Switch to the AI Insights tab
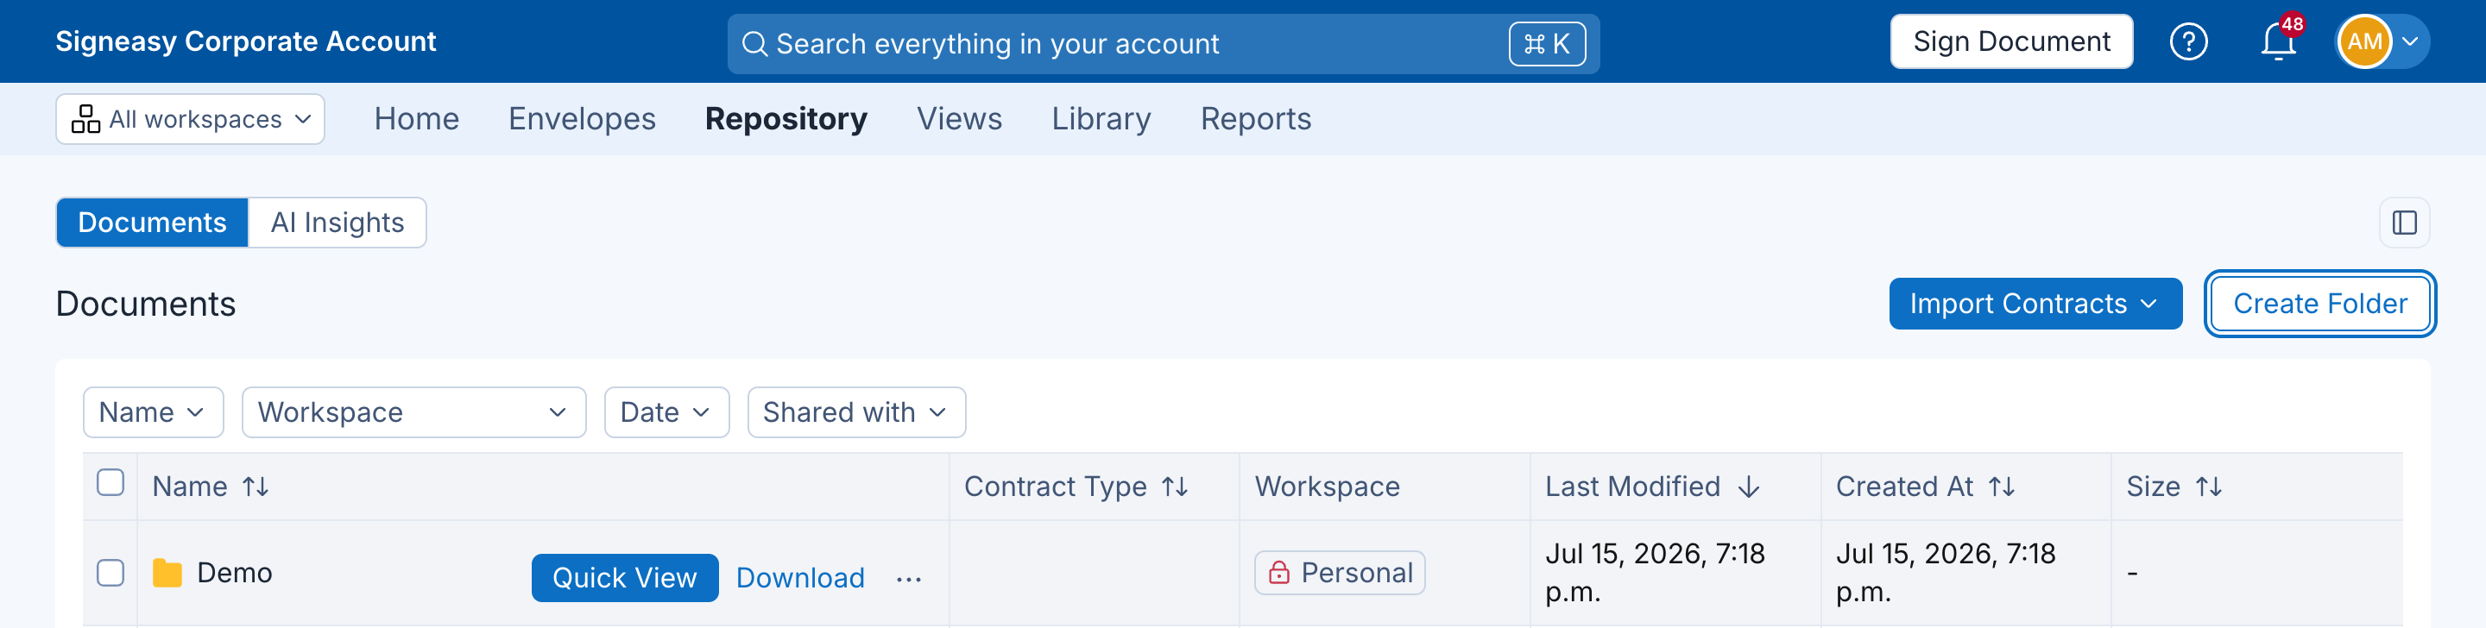 point(337,223)
